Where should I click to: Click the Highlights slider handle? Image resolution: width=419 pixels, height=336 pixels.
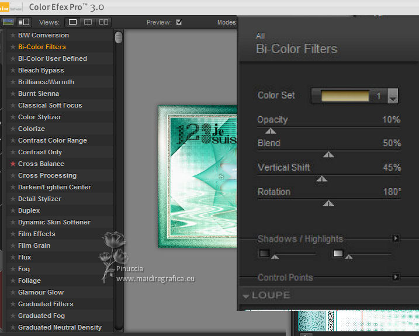click(348, 257)
